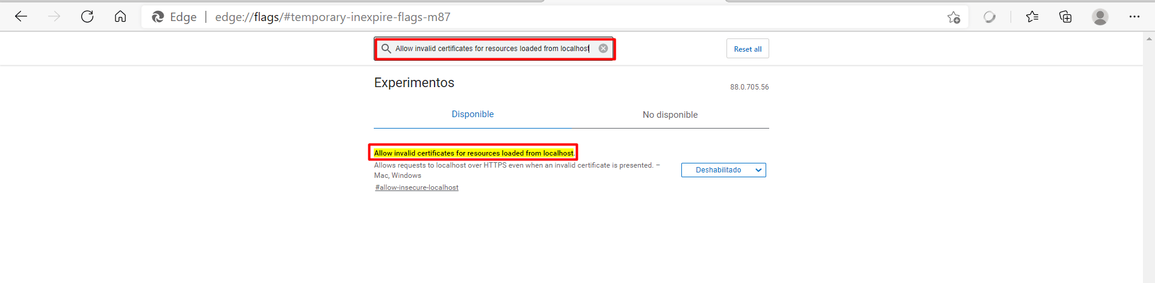Switch to the No disponible tab

(x=670, y=115)
